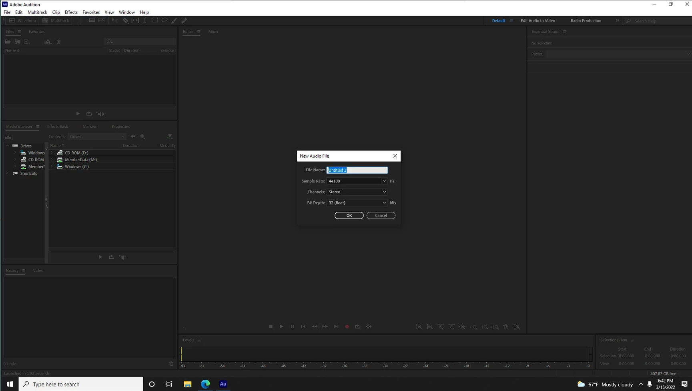Toggle Multitrack view mode

56,20
